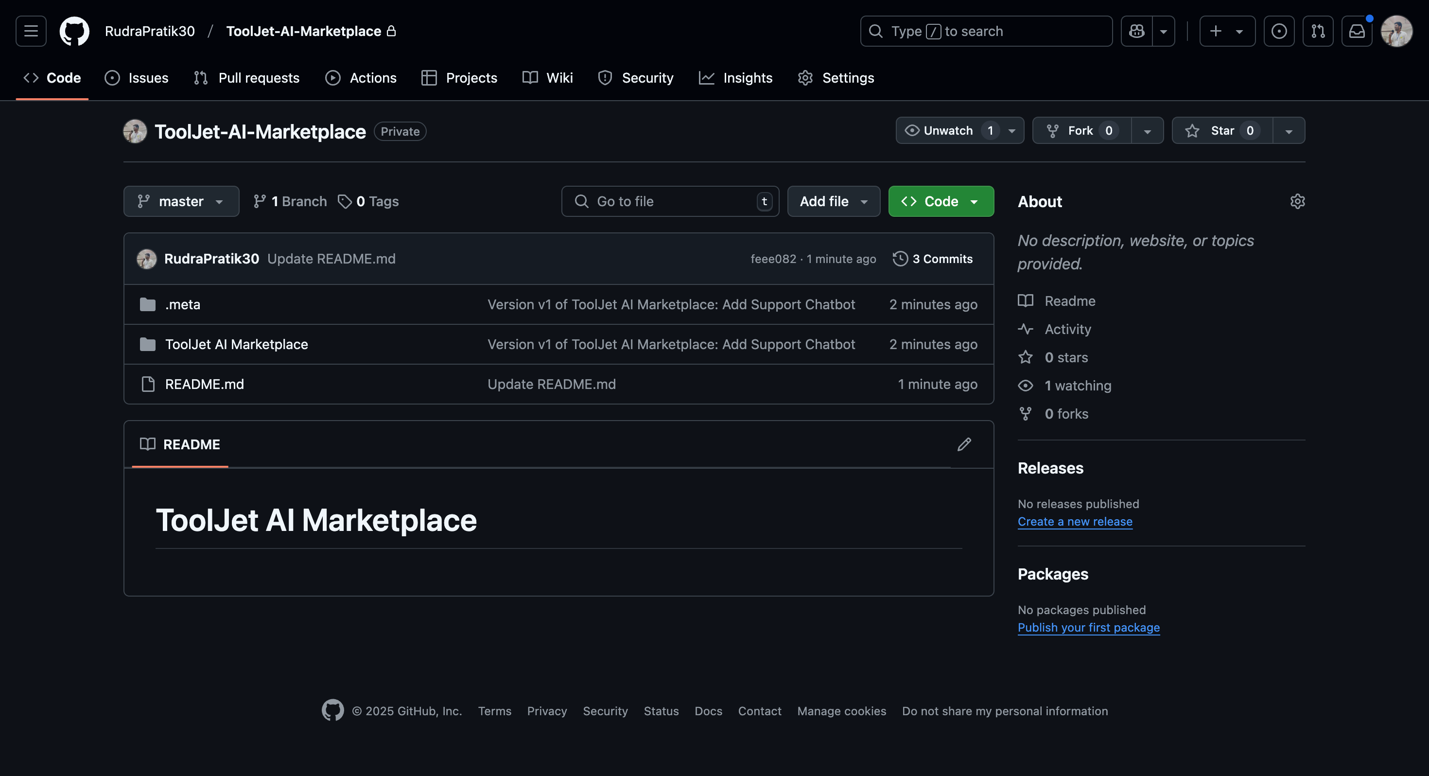
Task: Open the Copilot chat icon
Action: point(1137,31)
